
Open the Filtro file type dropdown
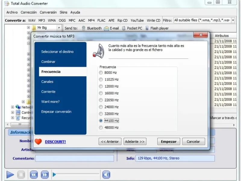(x=233, y=20)
